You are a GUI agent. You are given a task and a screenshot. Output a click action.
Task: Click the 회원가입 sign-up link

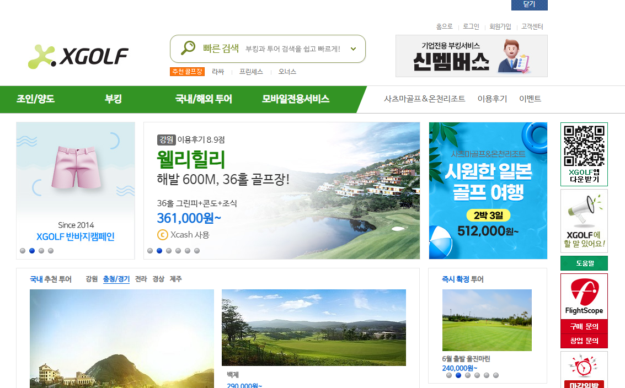tap(500, 26)
